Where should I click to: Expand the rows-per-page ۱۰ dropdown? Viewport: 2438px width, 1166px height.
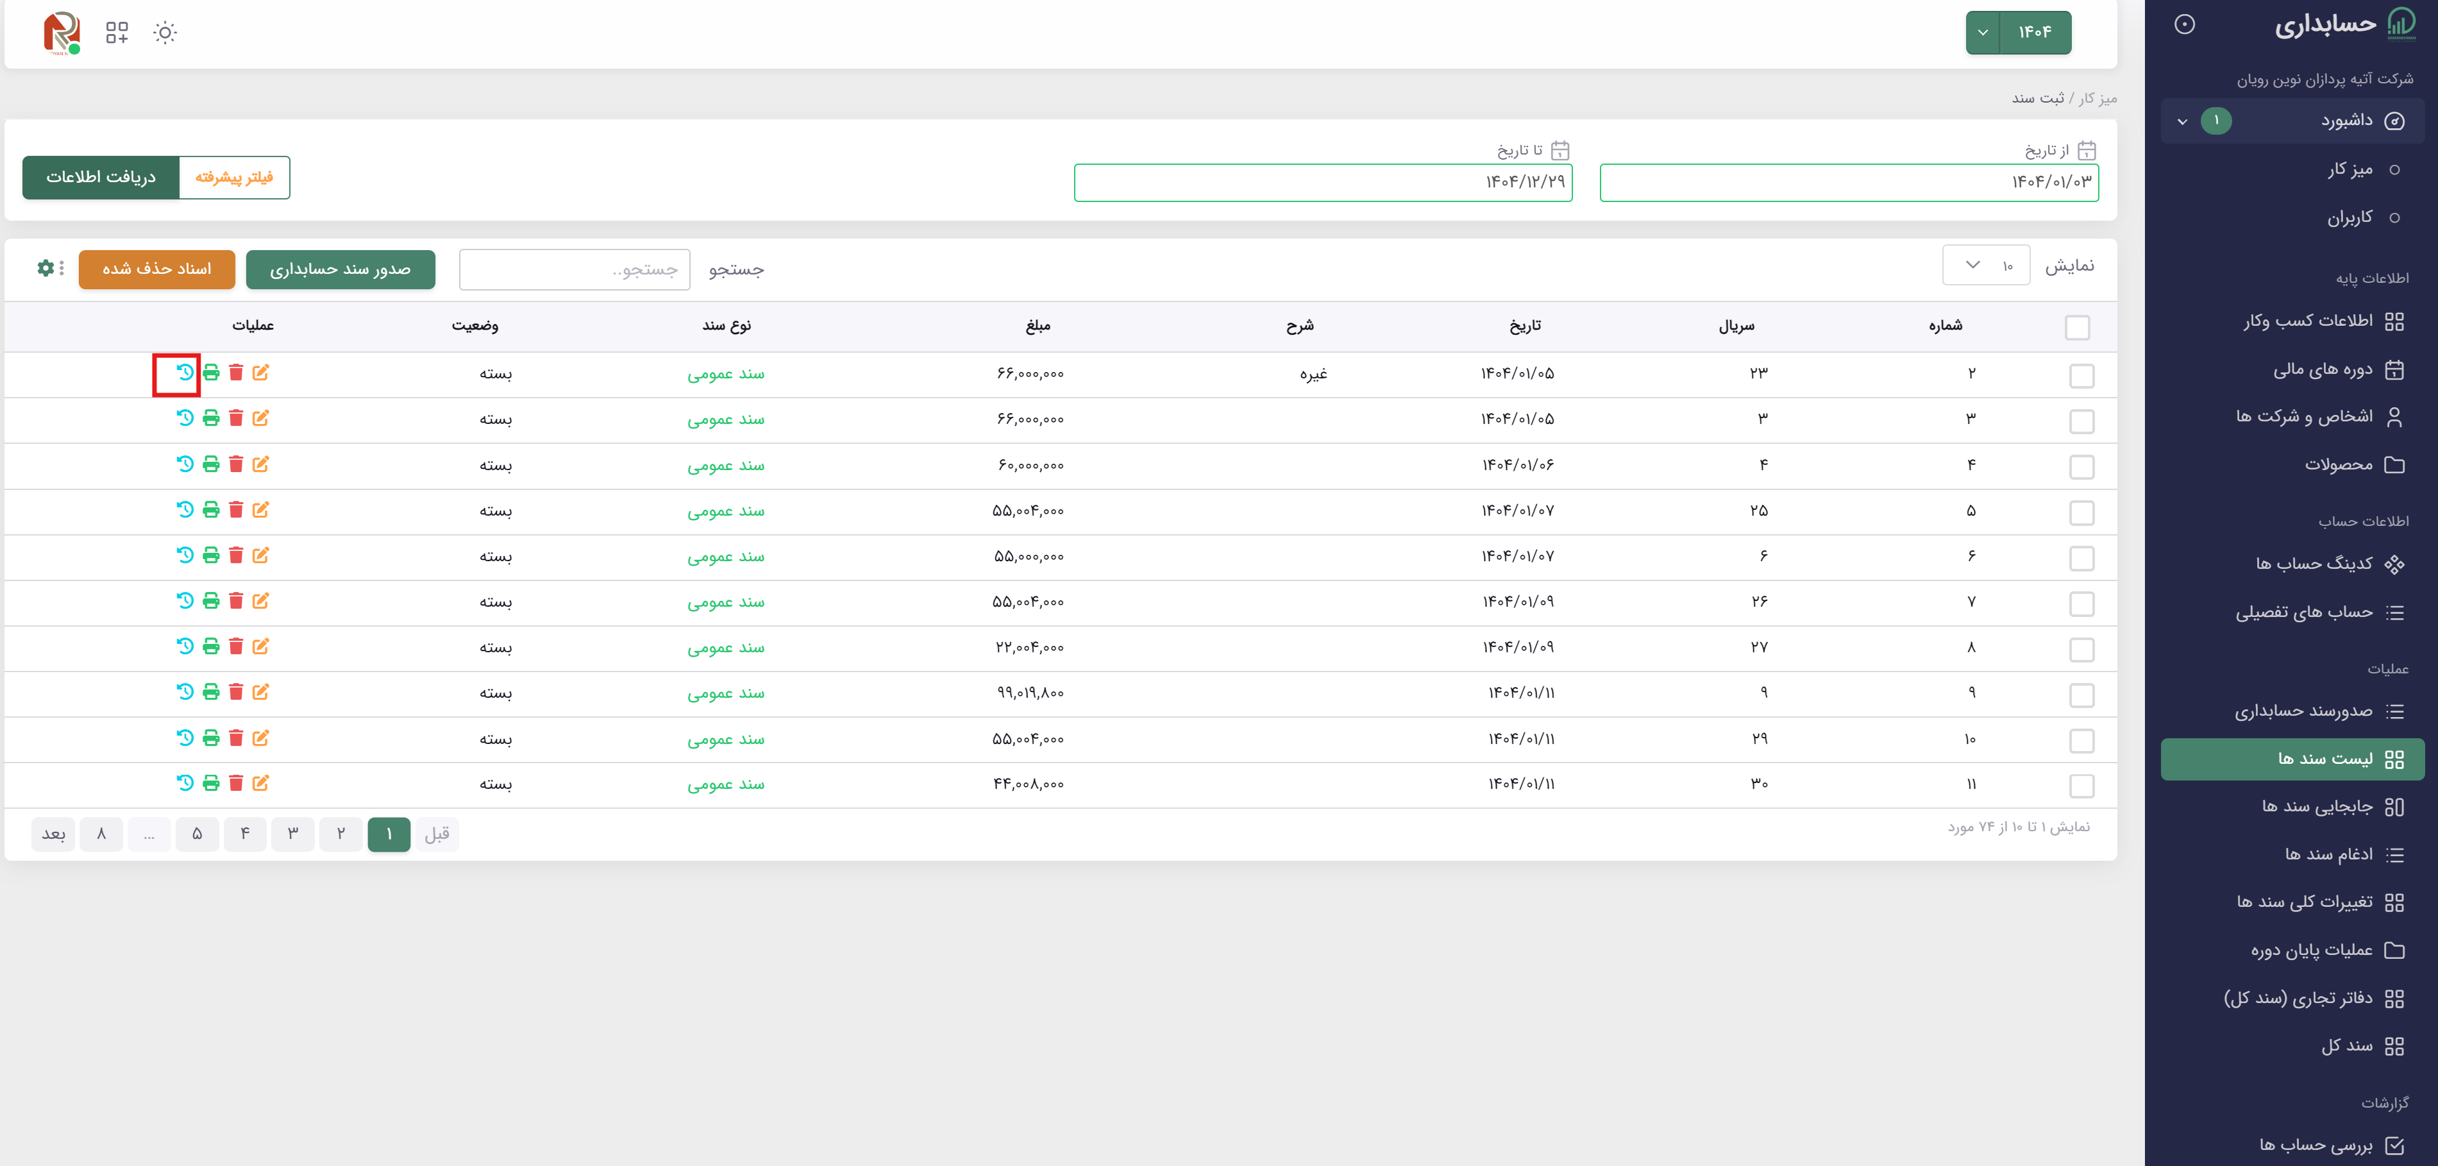click(1986, 266)
